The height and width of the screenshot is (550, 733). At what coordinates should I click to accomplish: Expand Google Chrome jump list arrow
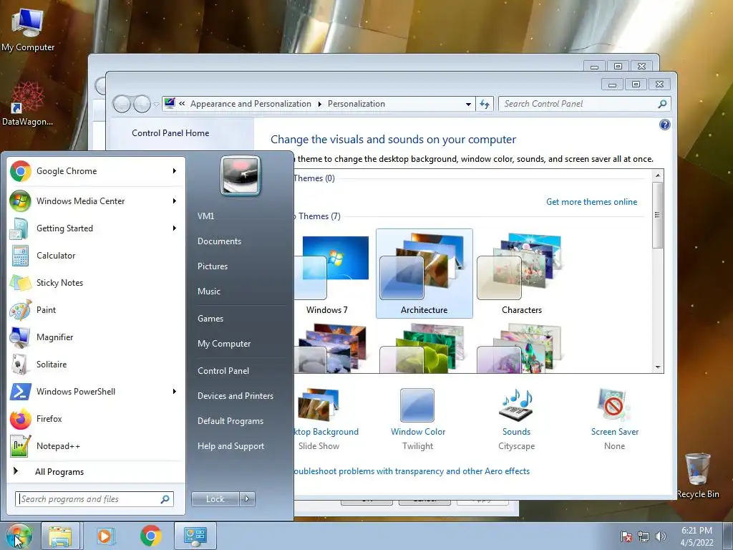(175, 171)
